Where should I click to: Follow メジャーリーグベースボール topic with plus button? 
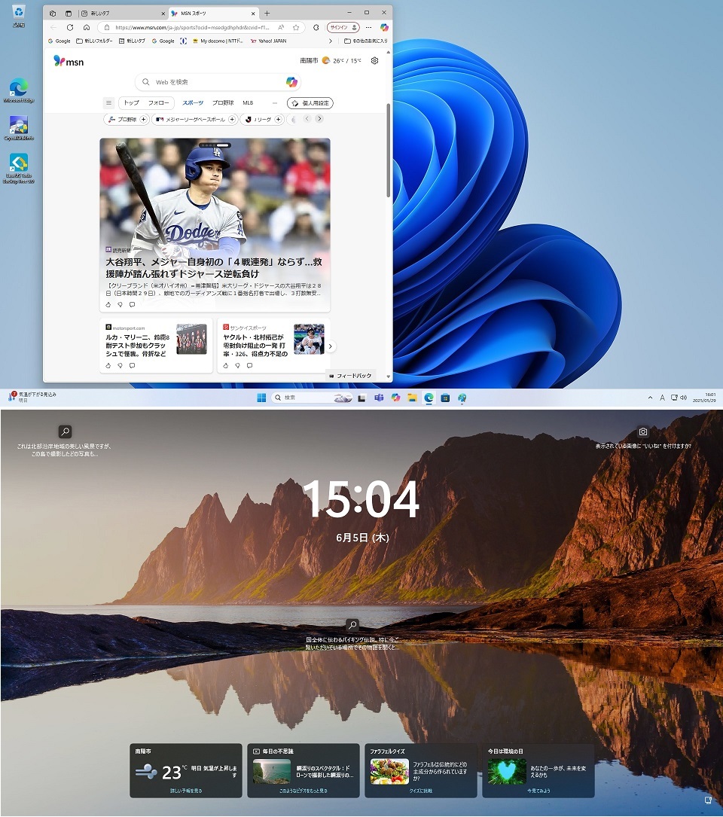click(233, 119)
